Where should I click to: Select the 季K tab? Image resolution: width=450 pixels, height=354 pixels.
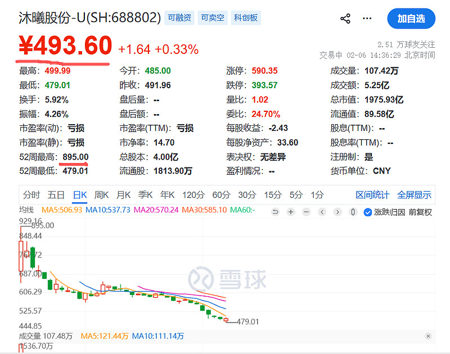145,195
